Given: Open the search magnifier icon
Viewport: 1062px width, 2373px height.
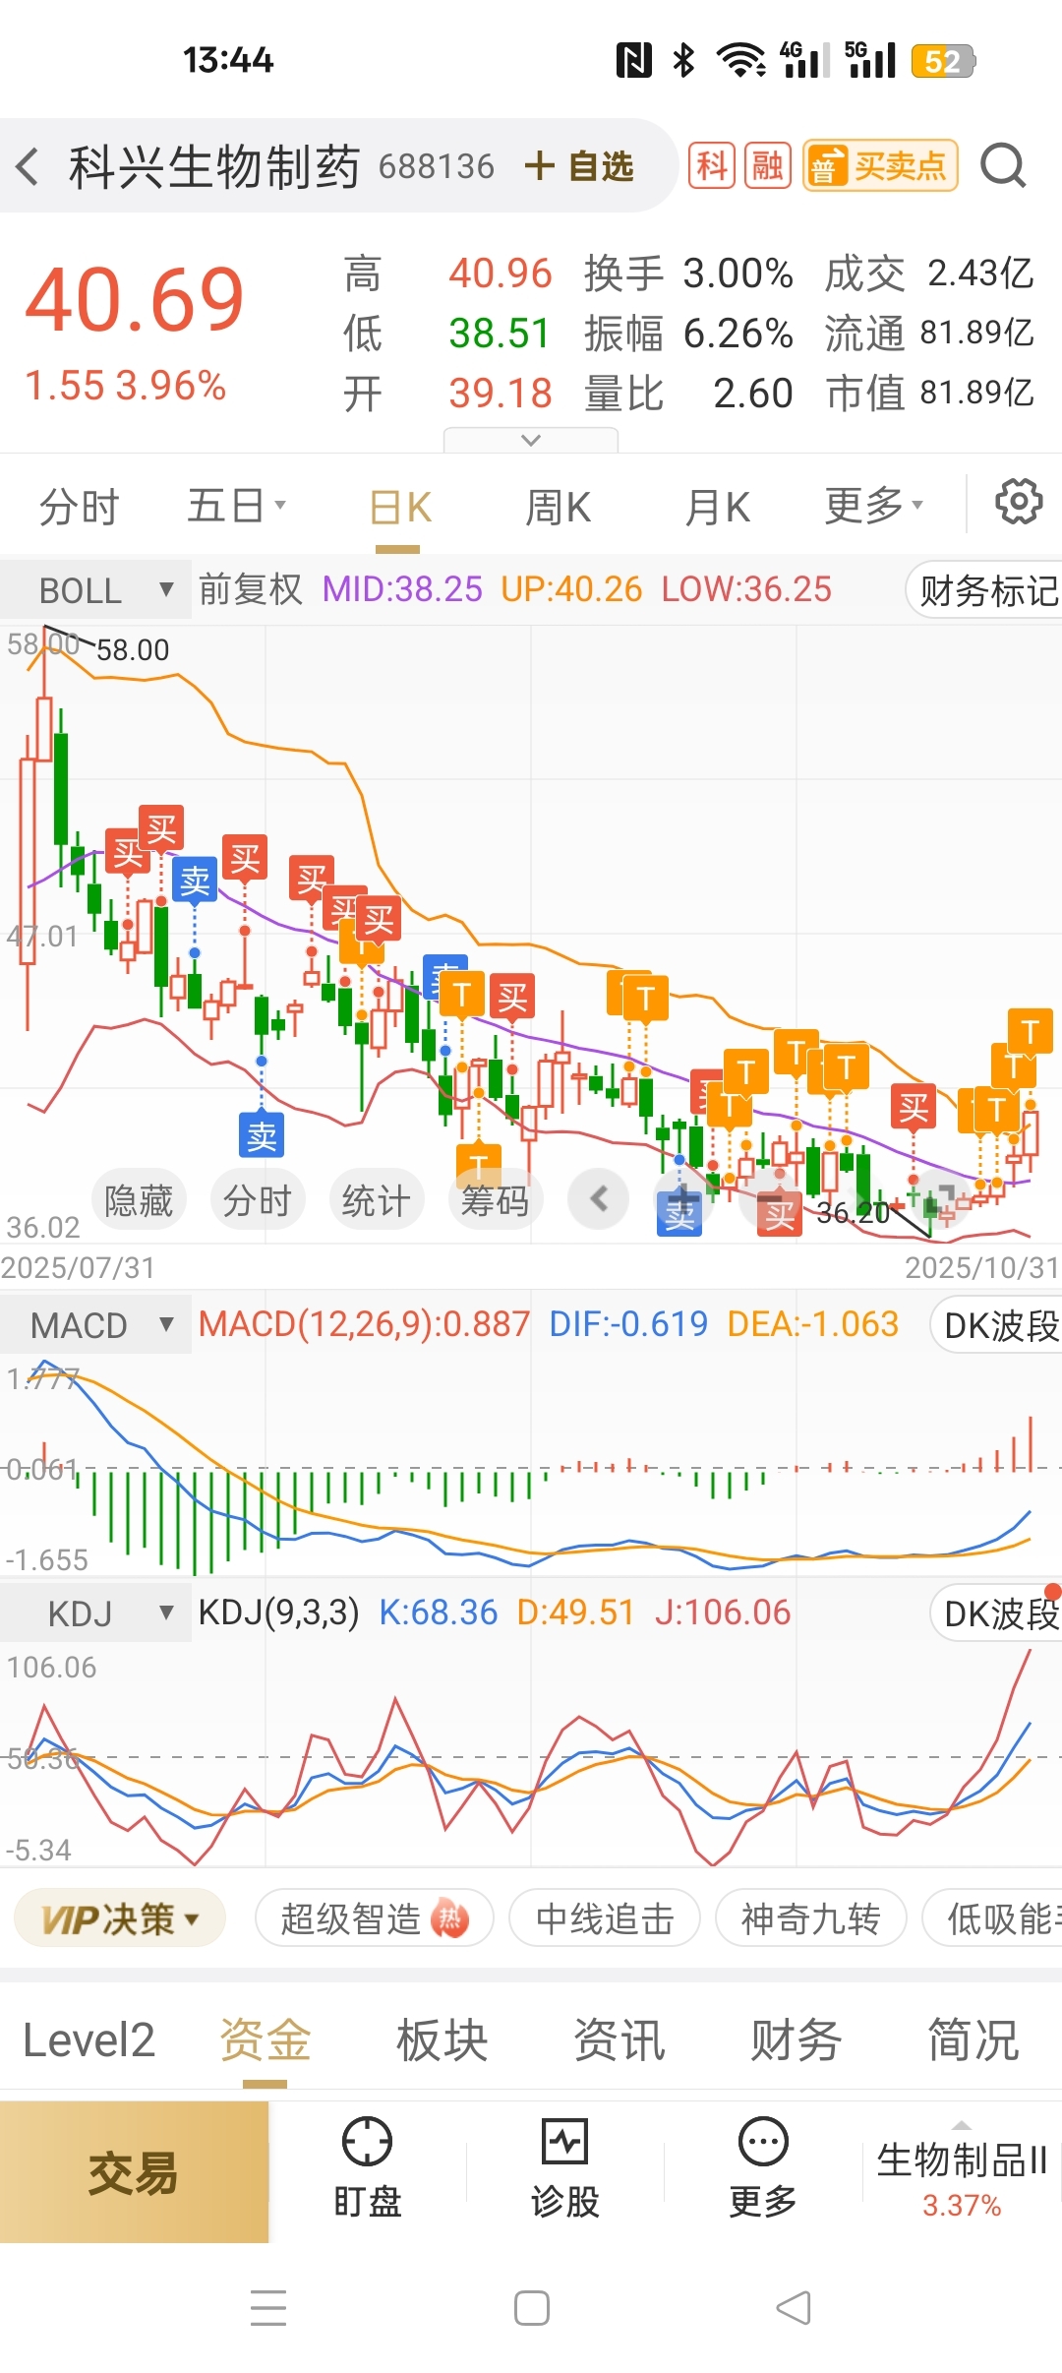Looking at the screenshot, I should click(1003, 165).
